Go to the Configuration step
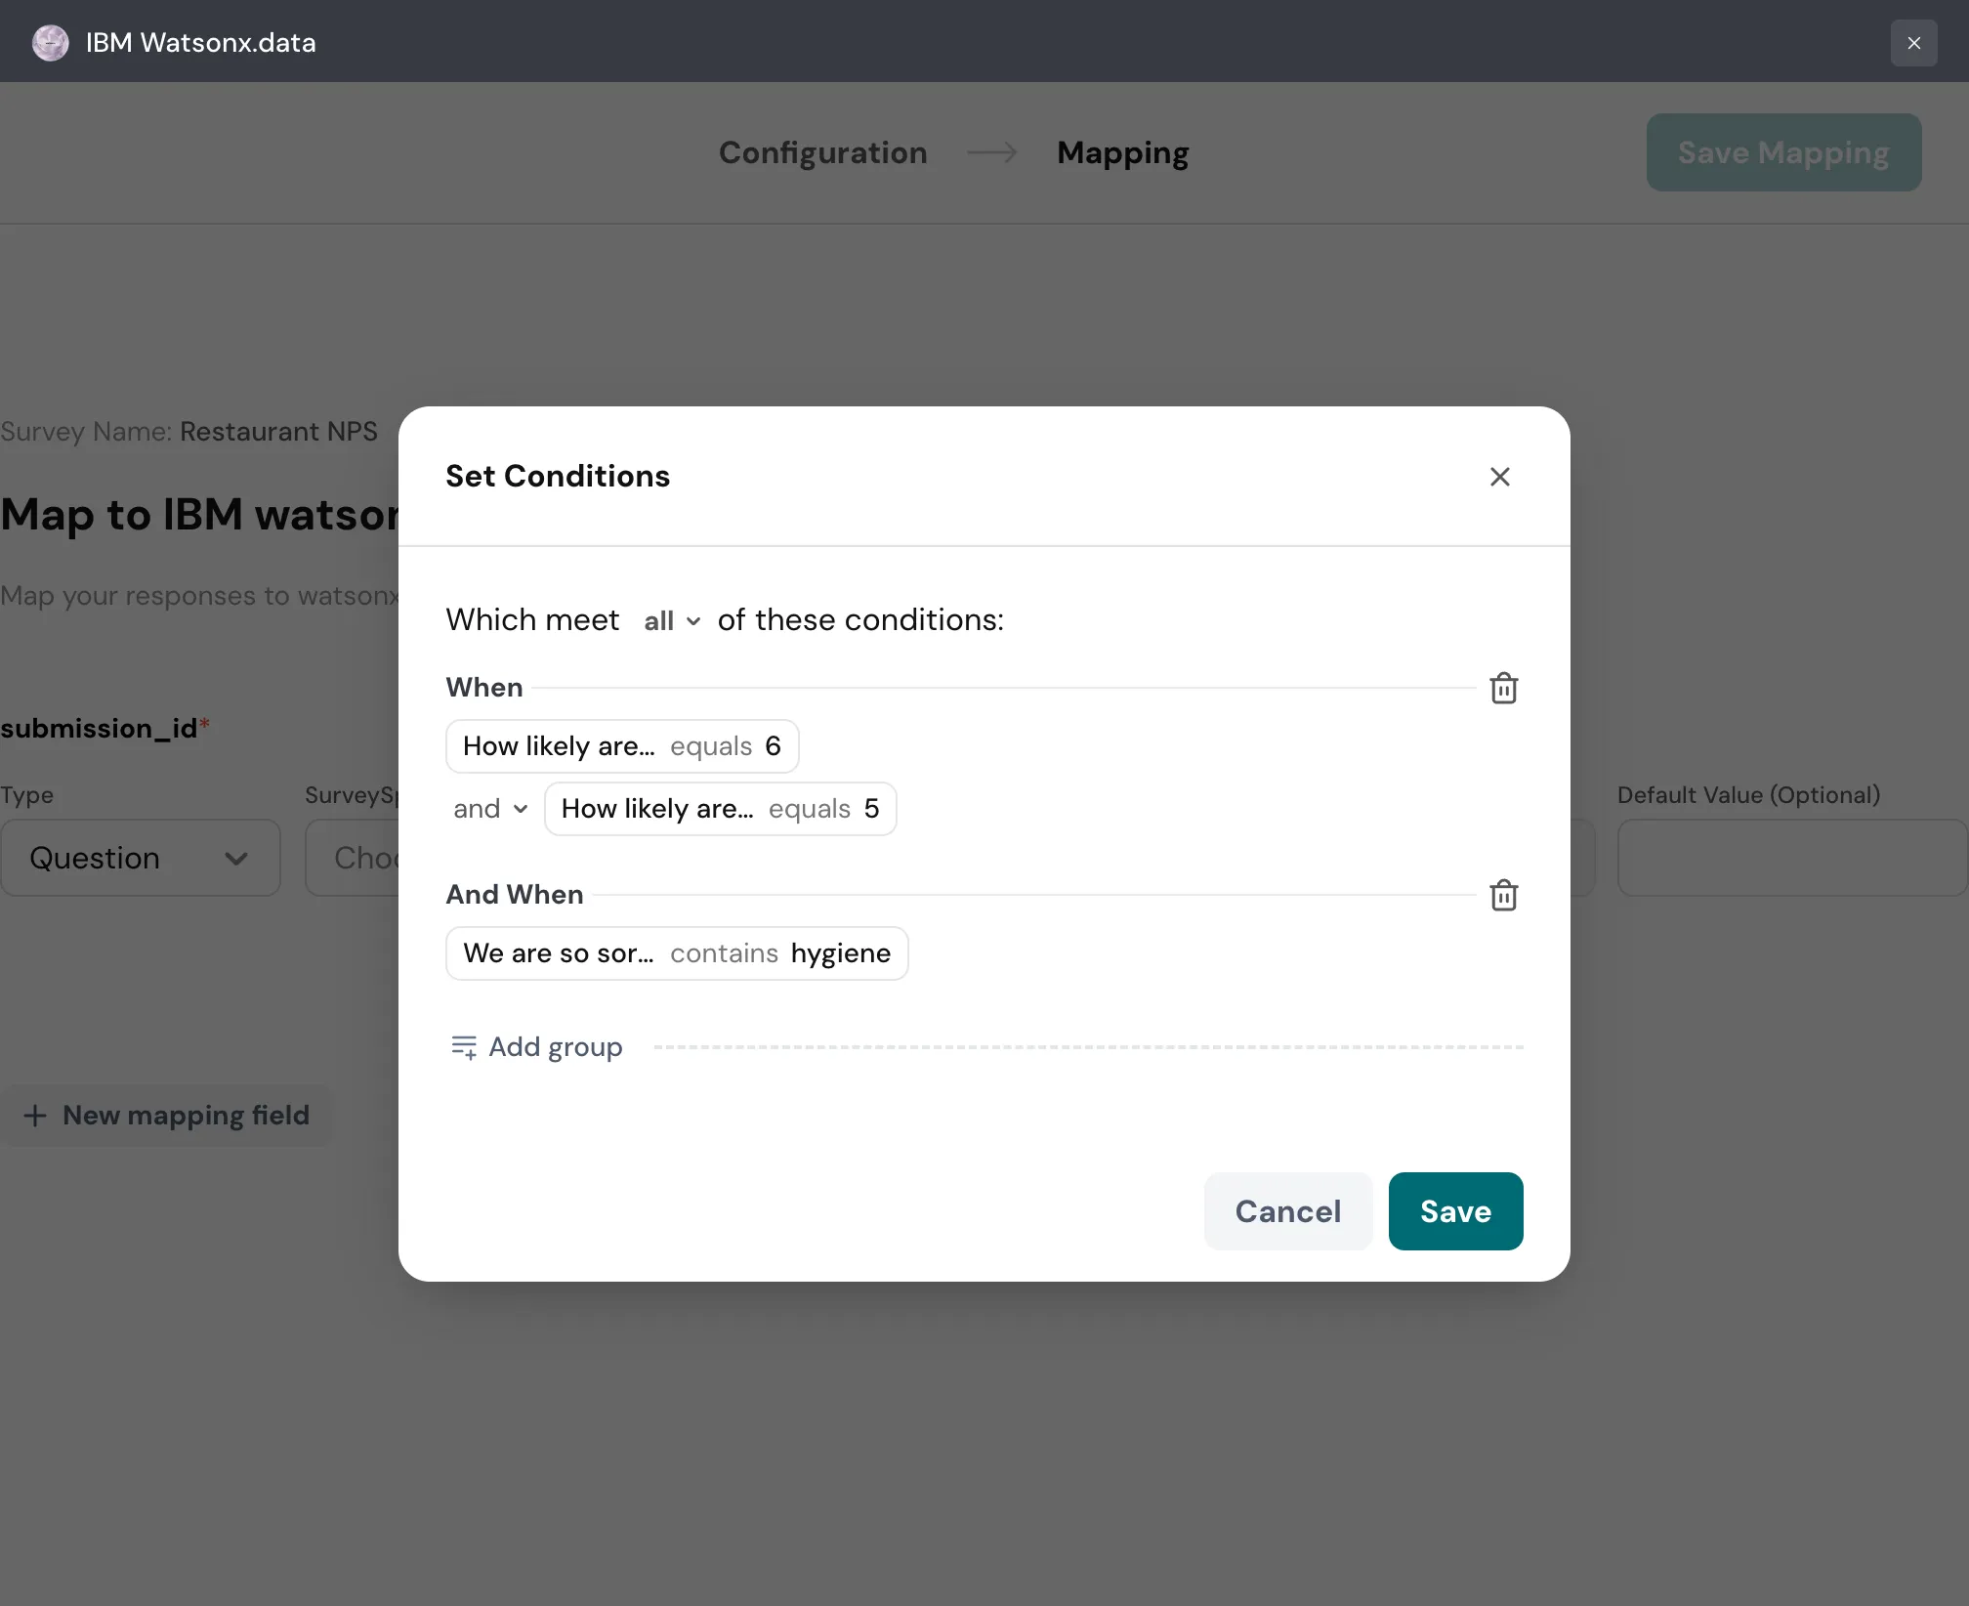This screenshot has height=1606, width=1969. click(x=822, y=153)
